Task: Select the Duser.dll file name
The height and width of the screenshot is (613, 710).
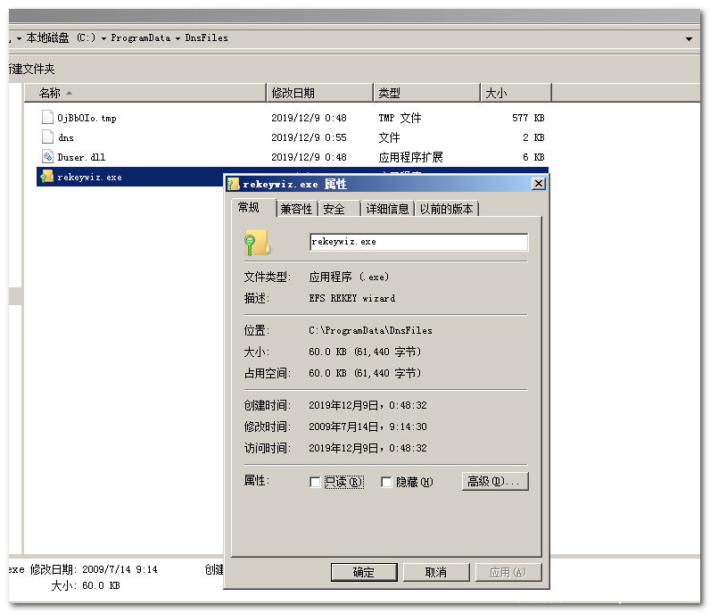Action: [81, 157]
